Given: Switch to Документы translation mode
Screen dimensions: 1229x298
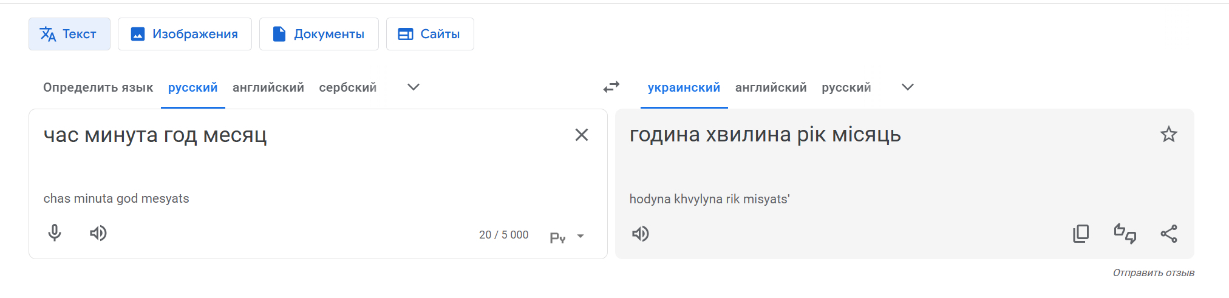Looking at the screenshot, I should (319, 34).
